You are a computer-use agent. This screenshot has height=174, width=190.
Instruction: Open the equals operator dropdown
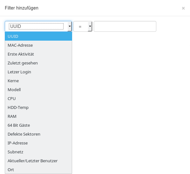(x=83, y=26)
